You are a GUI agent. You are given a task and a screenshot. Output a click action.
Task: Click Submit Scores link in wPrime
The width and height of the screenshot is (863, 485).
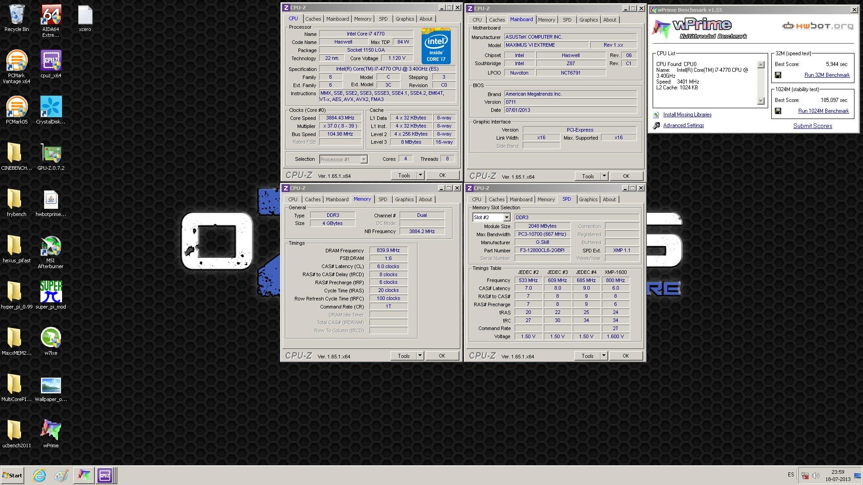tap(812, 126)
